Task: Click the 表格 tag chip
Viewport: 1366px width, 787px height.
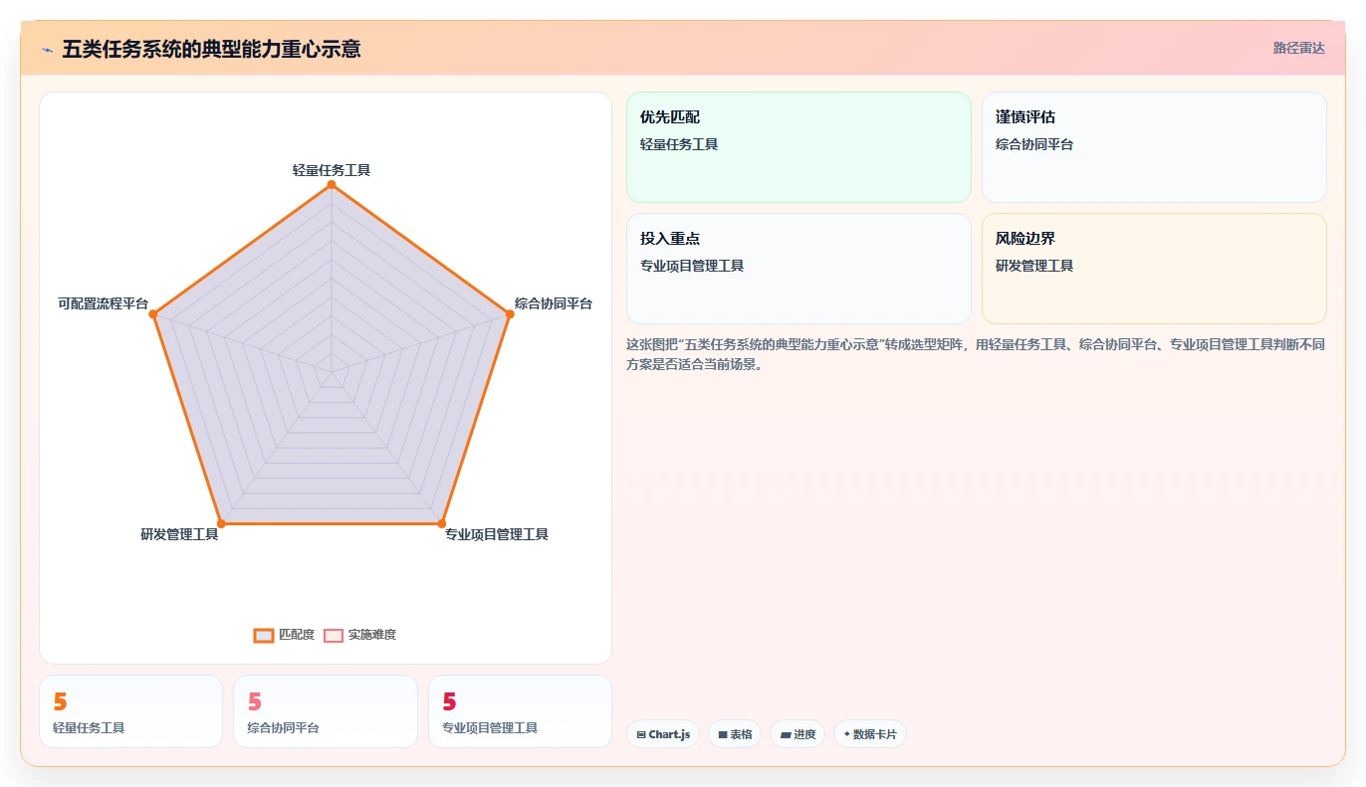Action: coord(735,734)
